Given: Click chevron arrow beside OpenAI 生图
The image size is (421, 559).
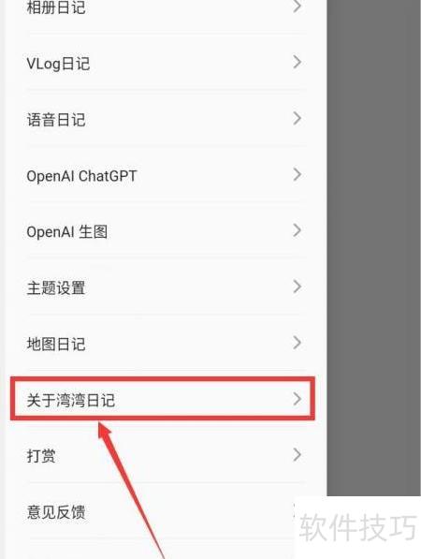Looking at the screenshot, I should pyautogui.click(x=298, y=230).
